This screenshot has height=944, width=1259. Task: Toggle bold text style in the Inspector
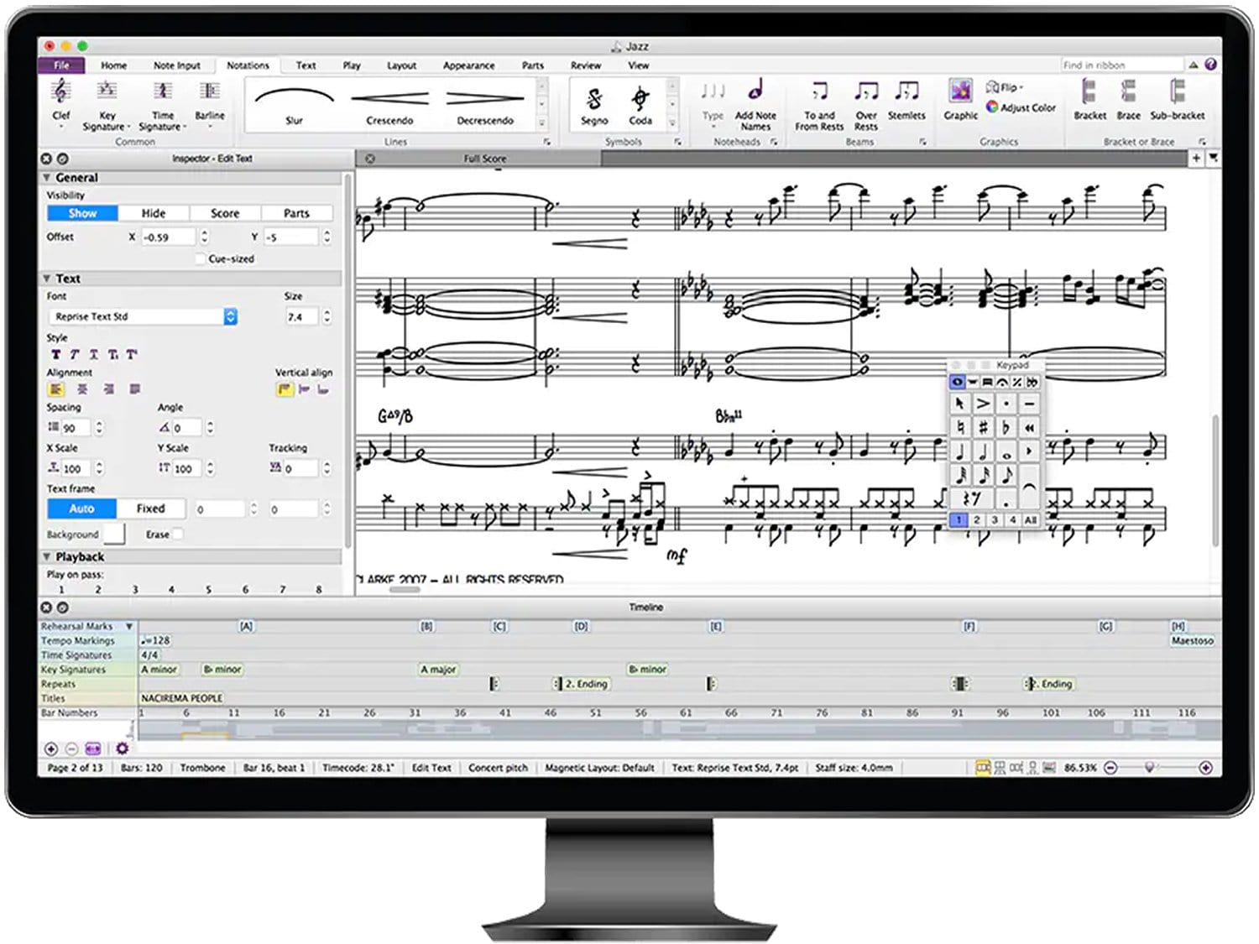(55, 354)
